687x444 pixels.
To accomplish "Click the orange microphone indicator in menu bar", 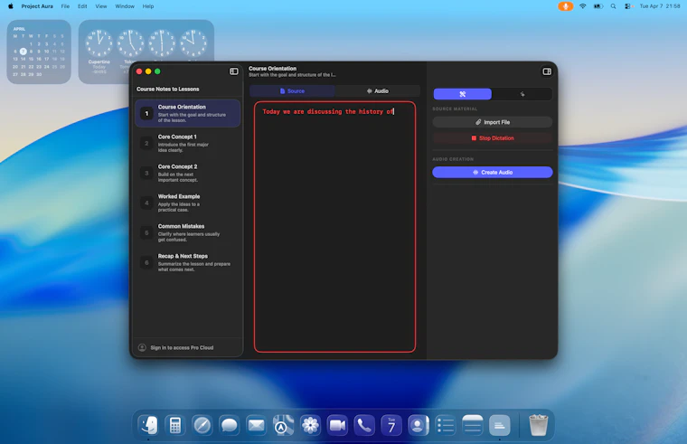I will [566, 6].
